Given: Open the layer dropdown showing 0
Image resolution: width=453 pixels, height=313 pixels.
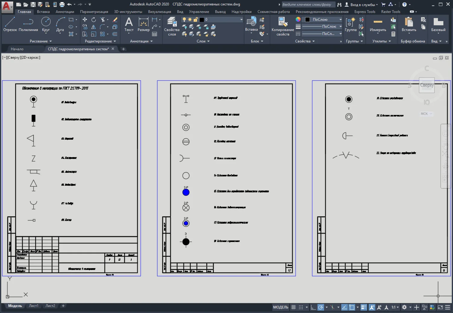Looking at the screenshot, I should 212,20.
